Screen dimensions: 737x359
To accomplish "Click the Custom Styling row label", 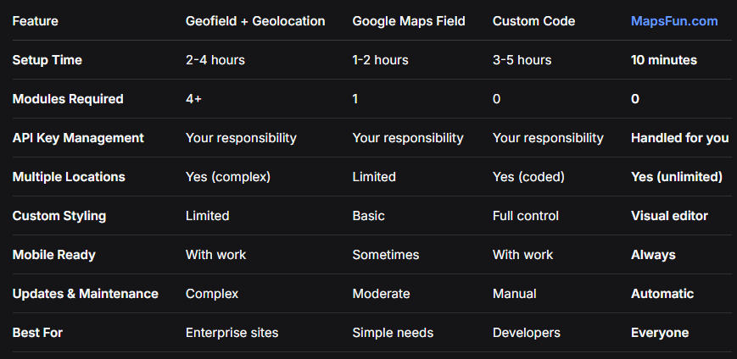I will pyautogui.click(x=59, y=216).
